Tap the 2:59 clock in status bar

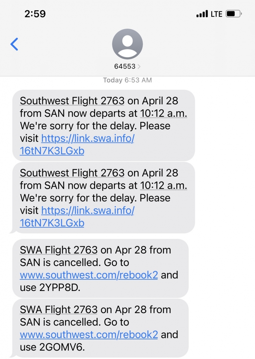pos(35,14)
